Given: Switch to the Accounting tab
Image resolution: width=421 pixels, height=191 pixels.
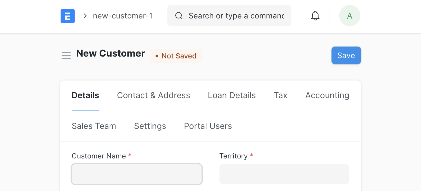Looking at the screenshot, I should [327, 95].
